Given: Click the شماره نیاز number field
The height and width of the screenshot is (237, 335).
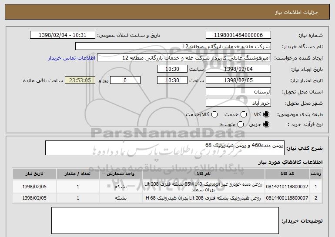Looking at the screenshot, I should (x=238, y=35).
